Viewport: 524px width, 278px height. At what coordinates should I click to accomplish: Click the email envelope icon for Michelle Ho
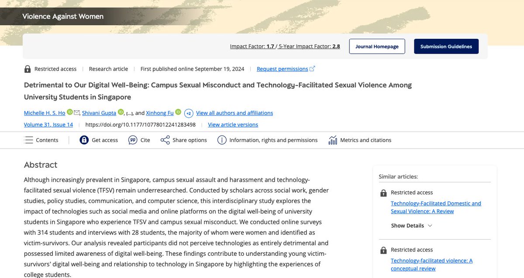point(77,112)
